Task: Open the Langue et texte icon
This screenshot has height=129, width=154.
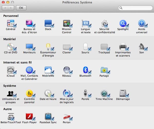Action: [x=85, y=23]
